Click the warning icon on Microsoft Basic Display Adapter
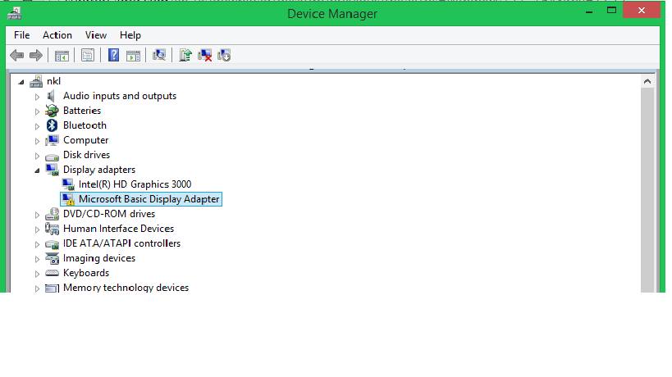672x377 pixels. 68,199
